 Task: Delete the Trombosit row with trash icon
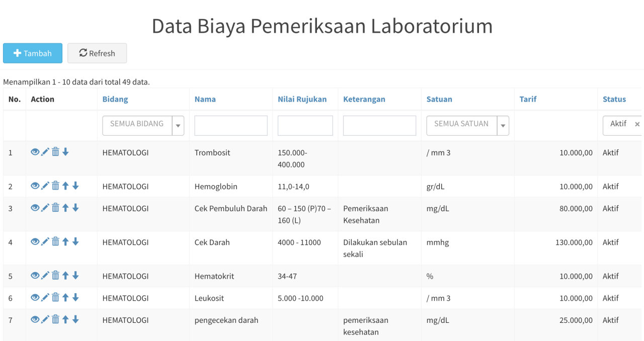pyautogui.click(x=56, y=152)
